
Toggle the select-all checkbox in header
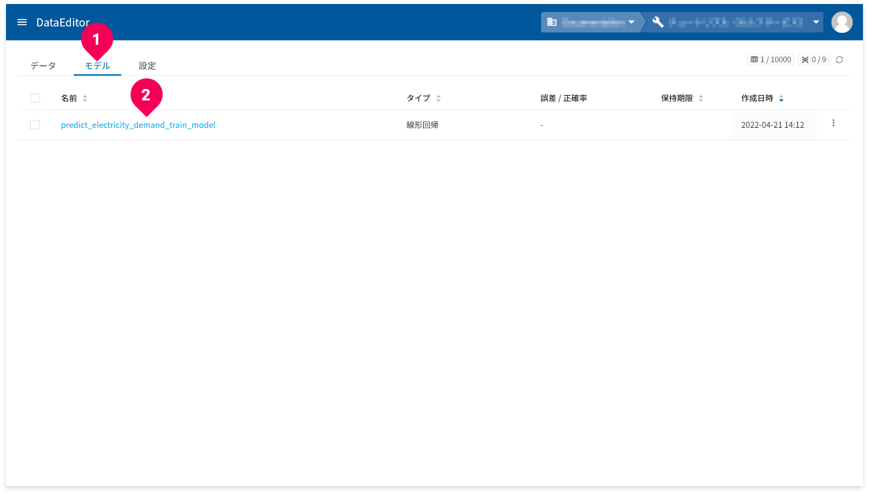(35, 98)
